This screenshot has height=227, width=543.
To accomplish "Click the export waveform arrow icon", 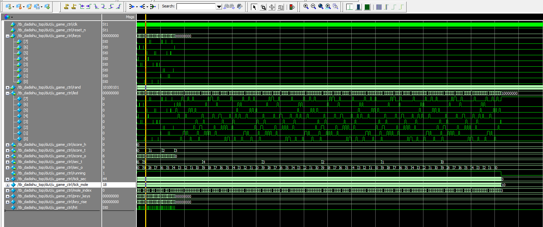I will coord(47,6).
